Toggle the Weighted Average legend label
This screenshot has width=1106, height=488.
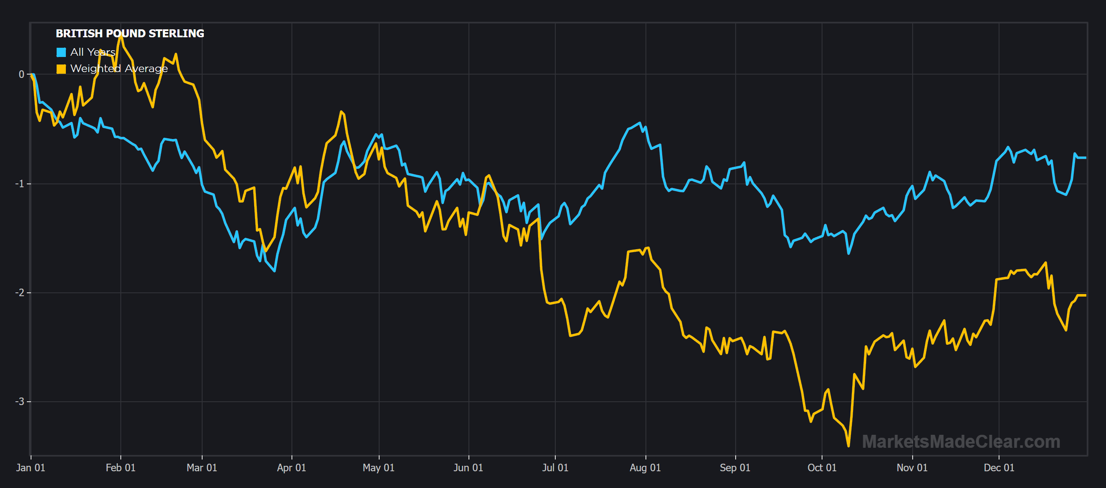click(x=119, y=69)
